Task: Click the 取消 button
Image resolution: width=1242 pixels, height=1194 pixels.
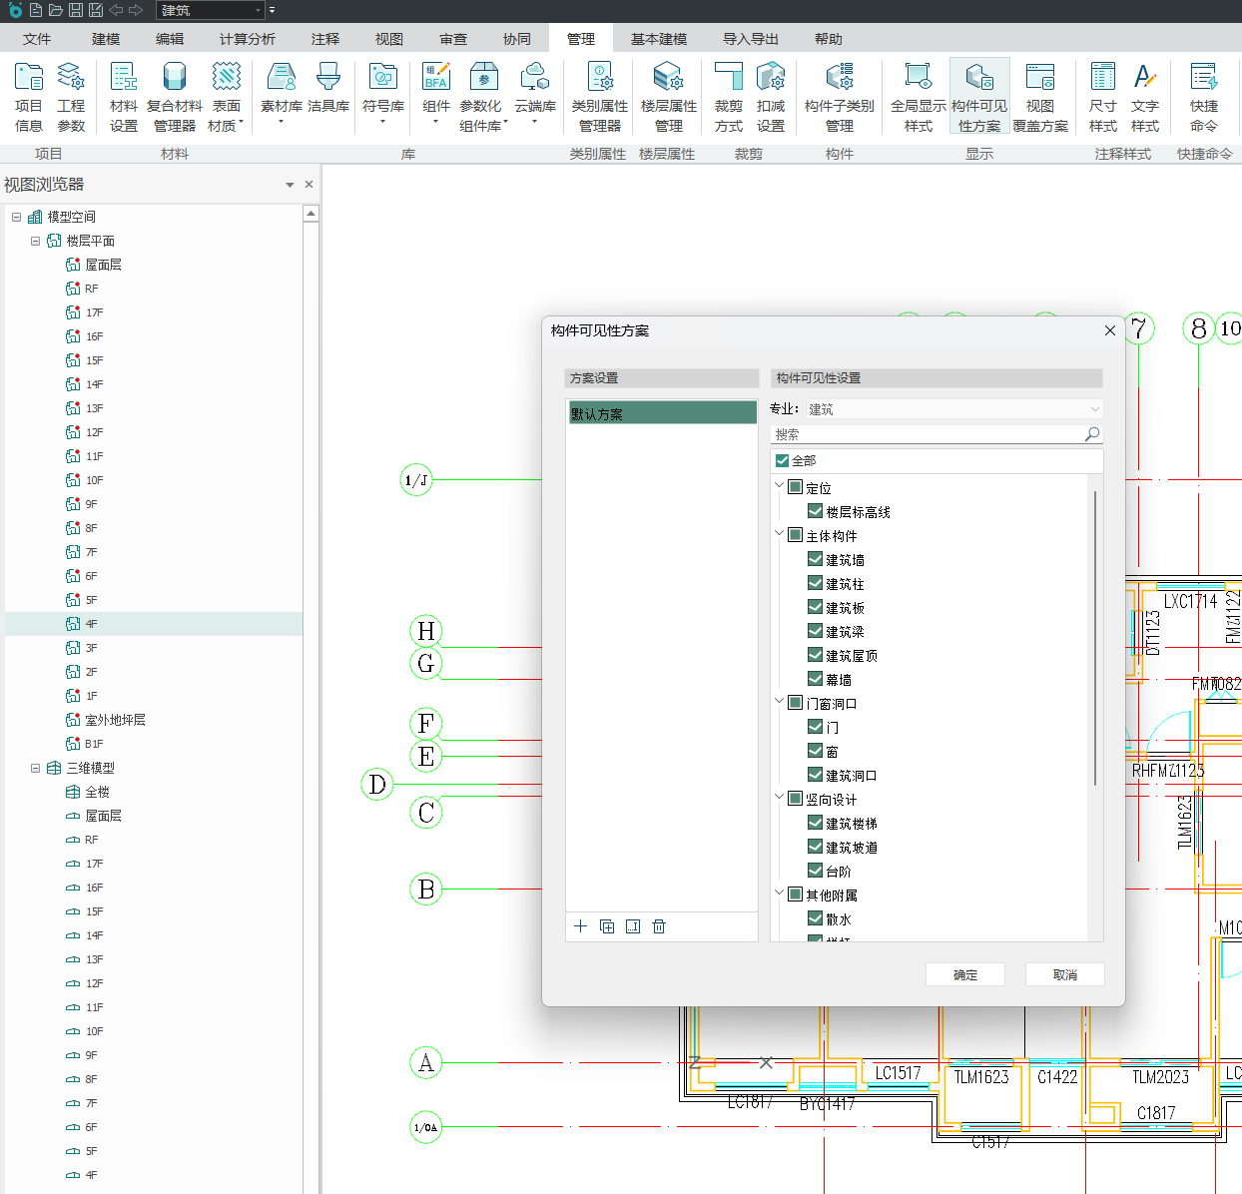Action: pos(1064,974)
